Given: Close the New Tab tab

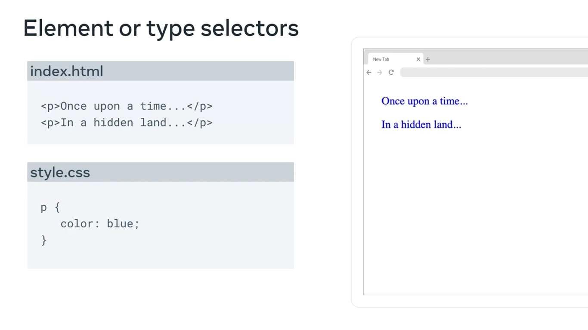Looking at the screenshot, I should pyautogui.click(x=418, y=59).
